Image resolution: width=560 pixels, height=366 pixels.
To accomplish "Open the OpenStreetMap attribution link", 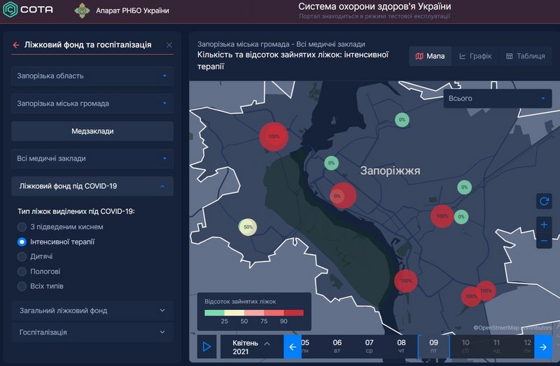I will [x=504, y=327].
